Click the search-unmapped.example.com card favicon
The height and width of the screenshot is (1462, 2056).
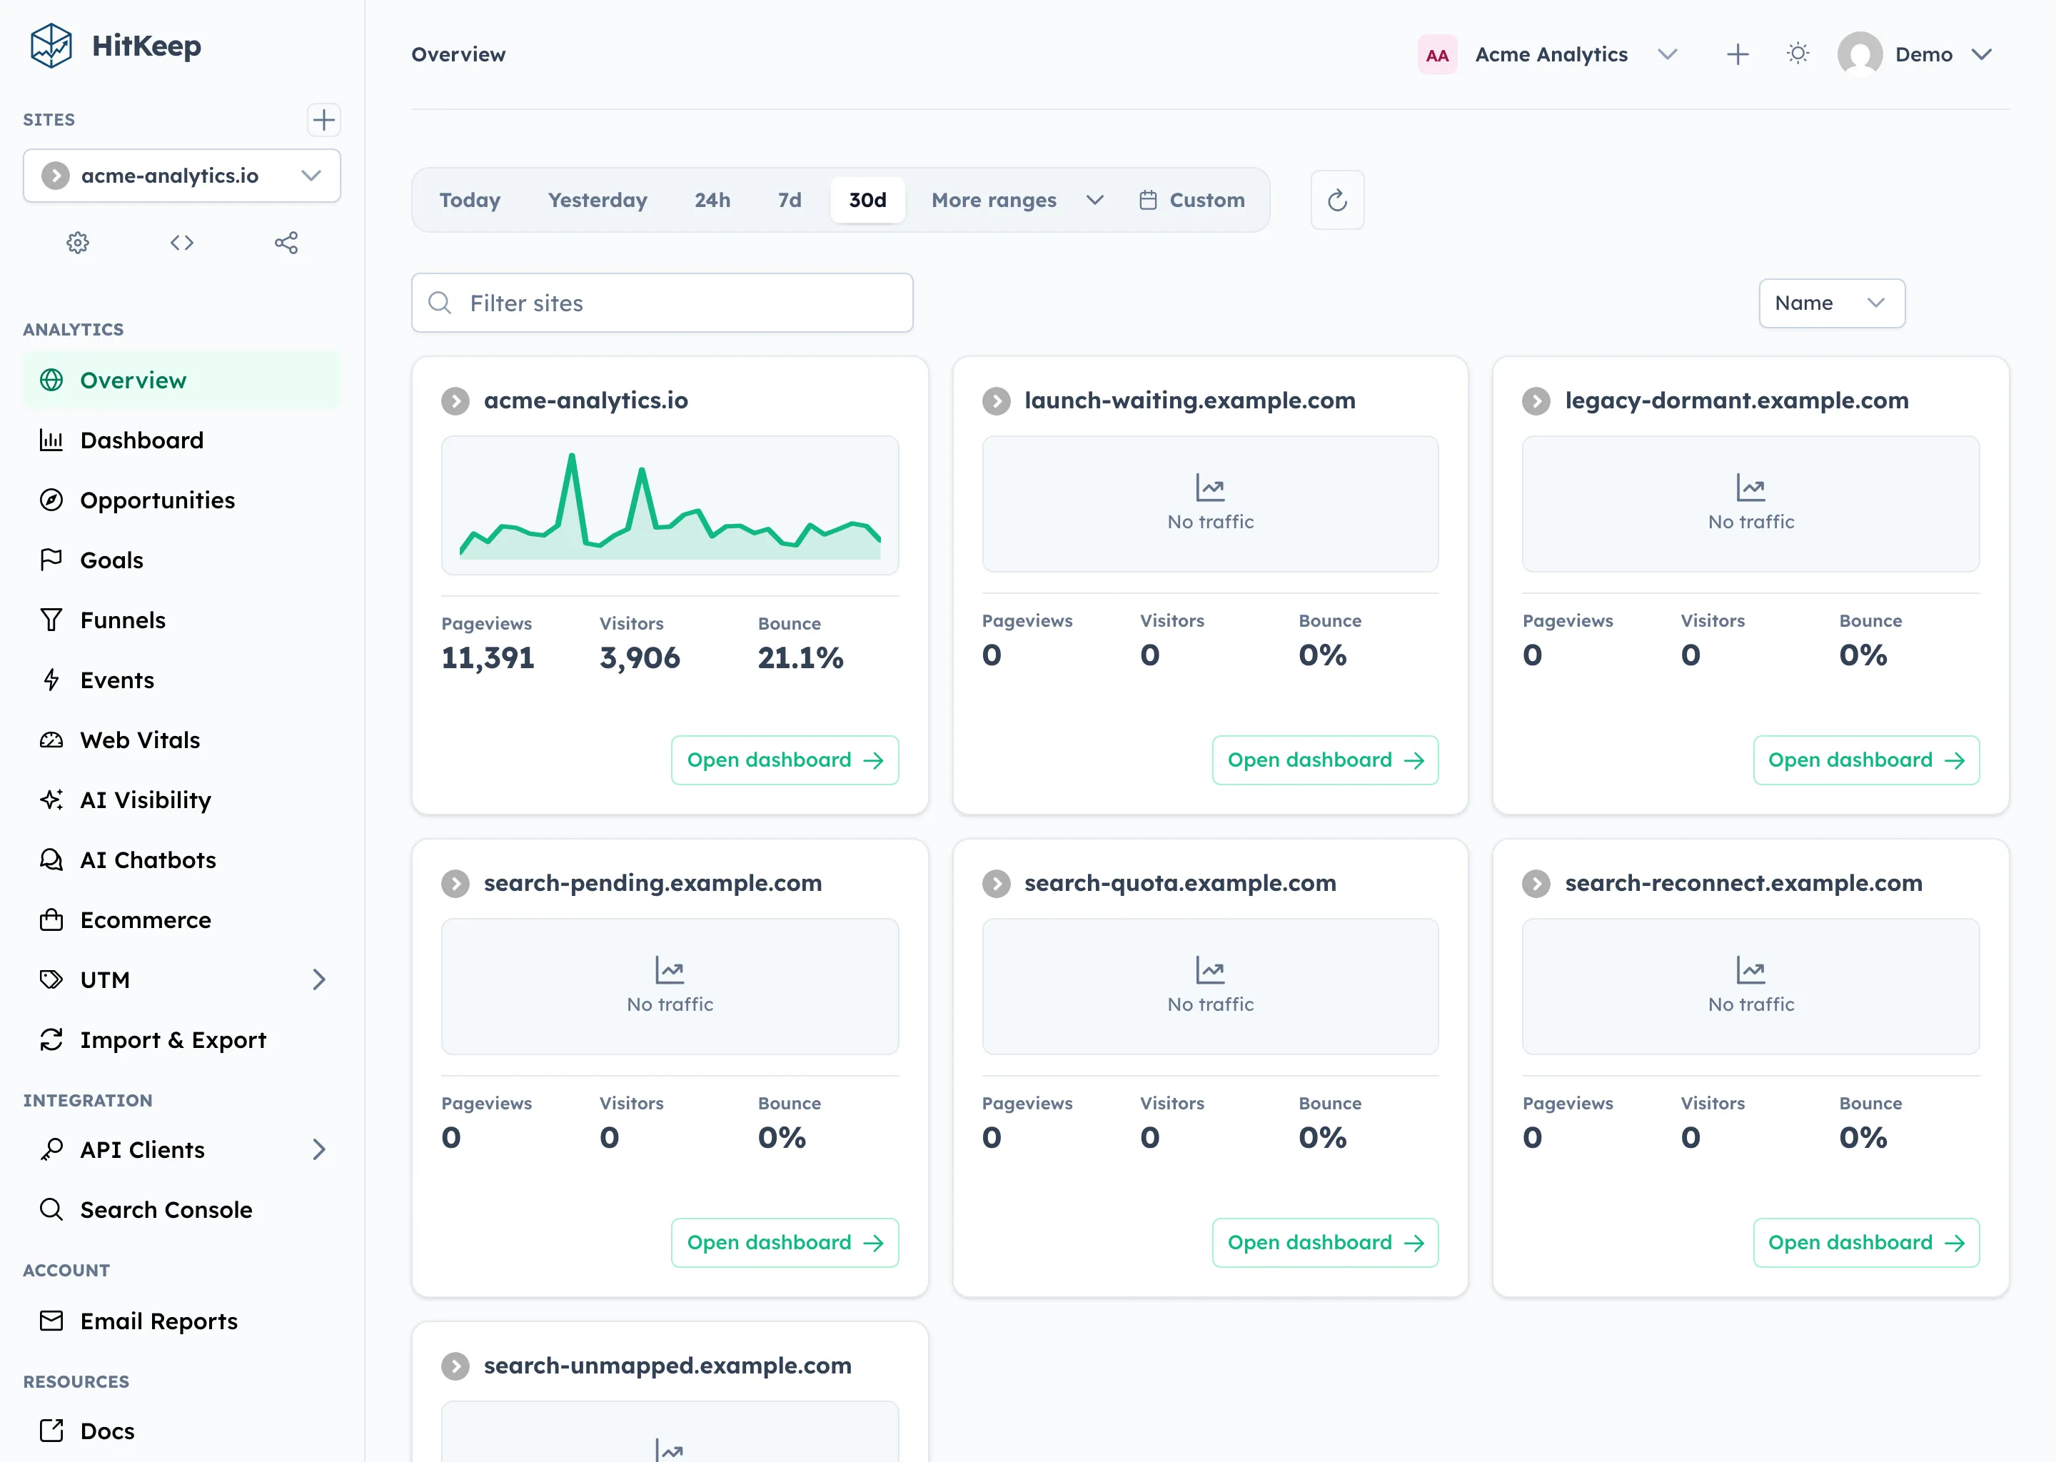click(x=455, y=1366)
